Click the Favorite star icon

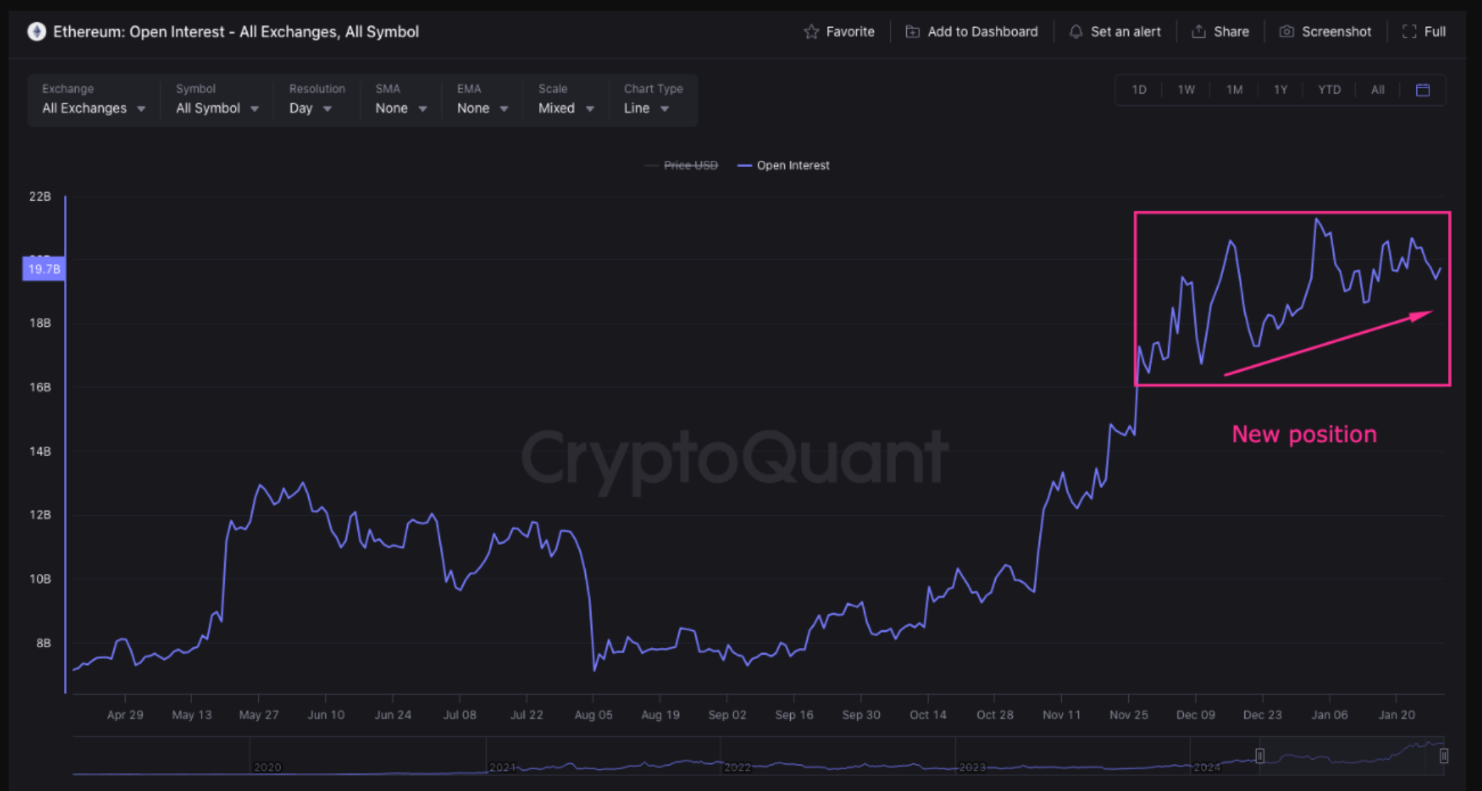point(811,32)
